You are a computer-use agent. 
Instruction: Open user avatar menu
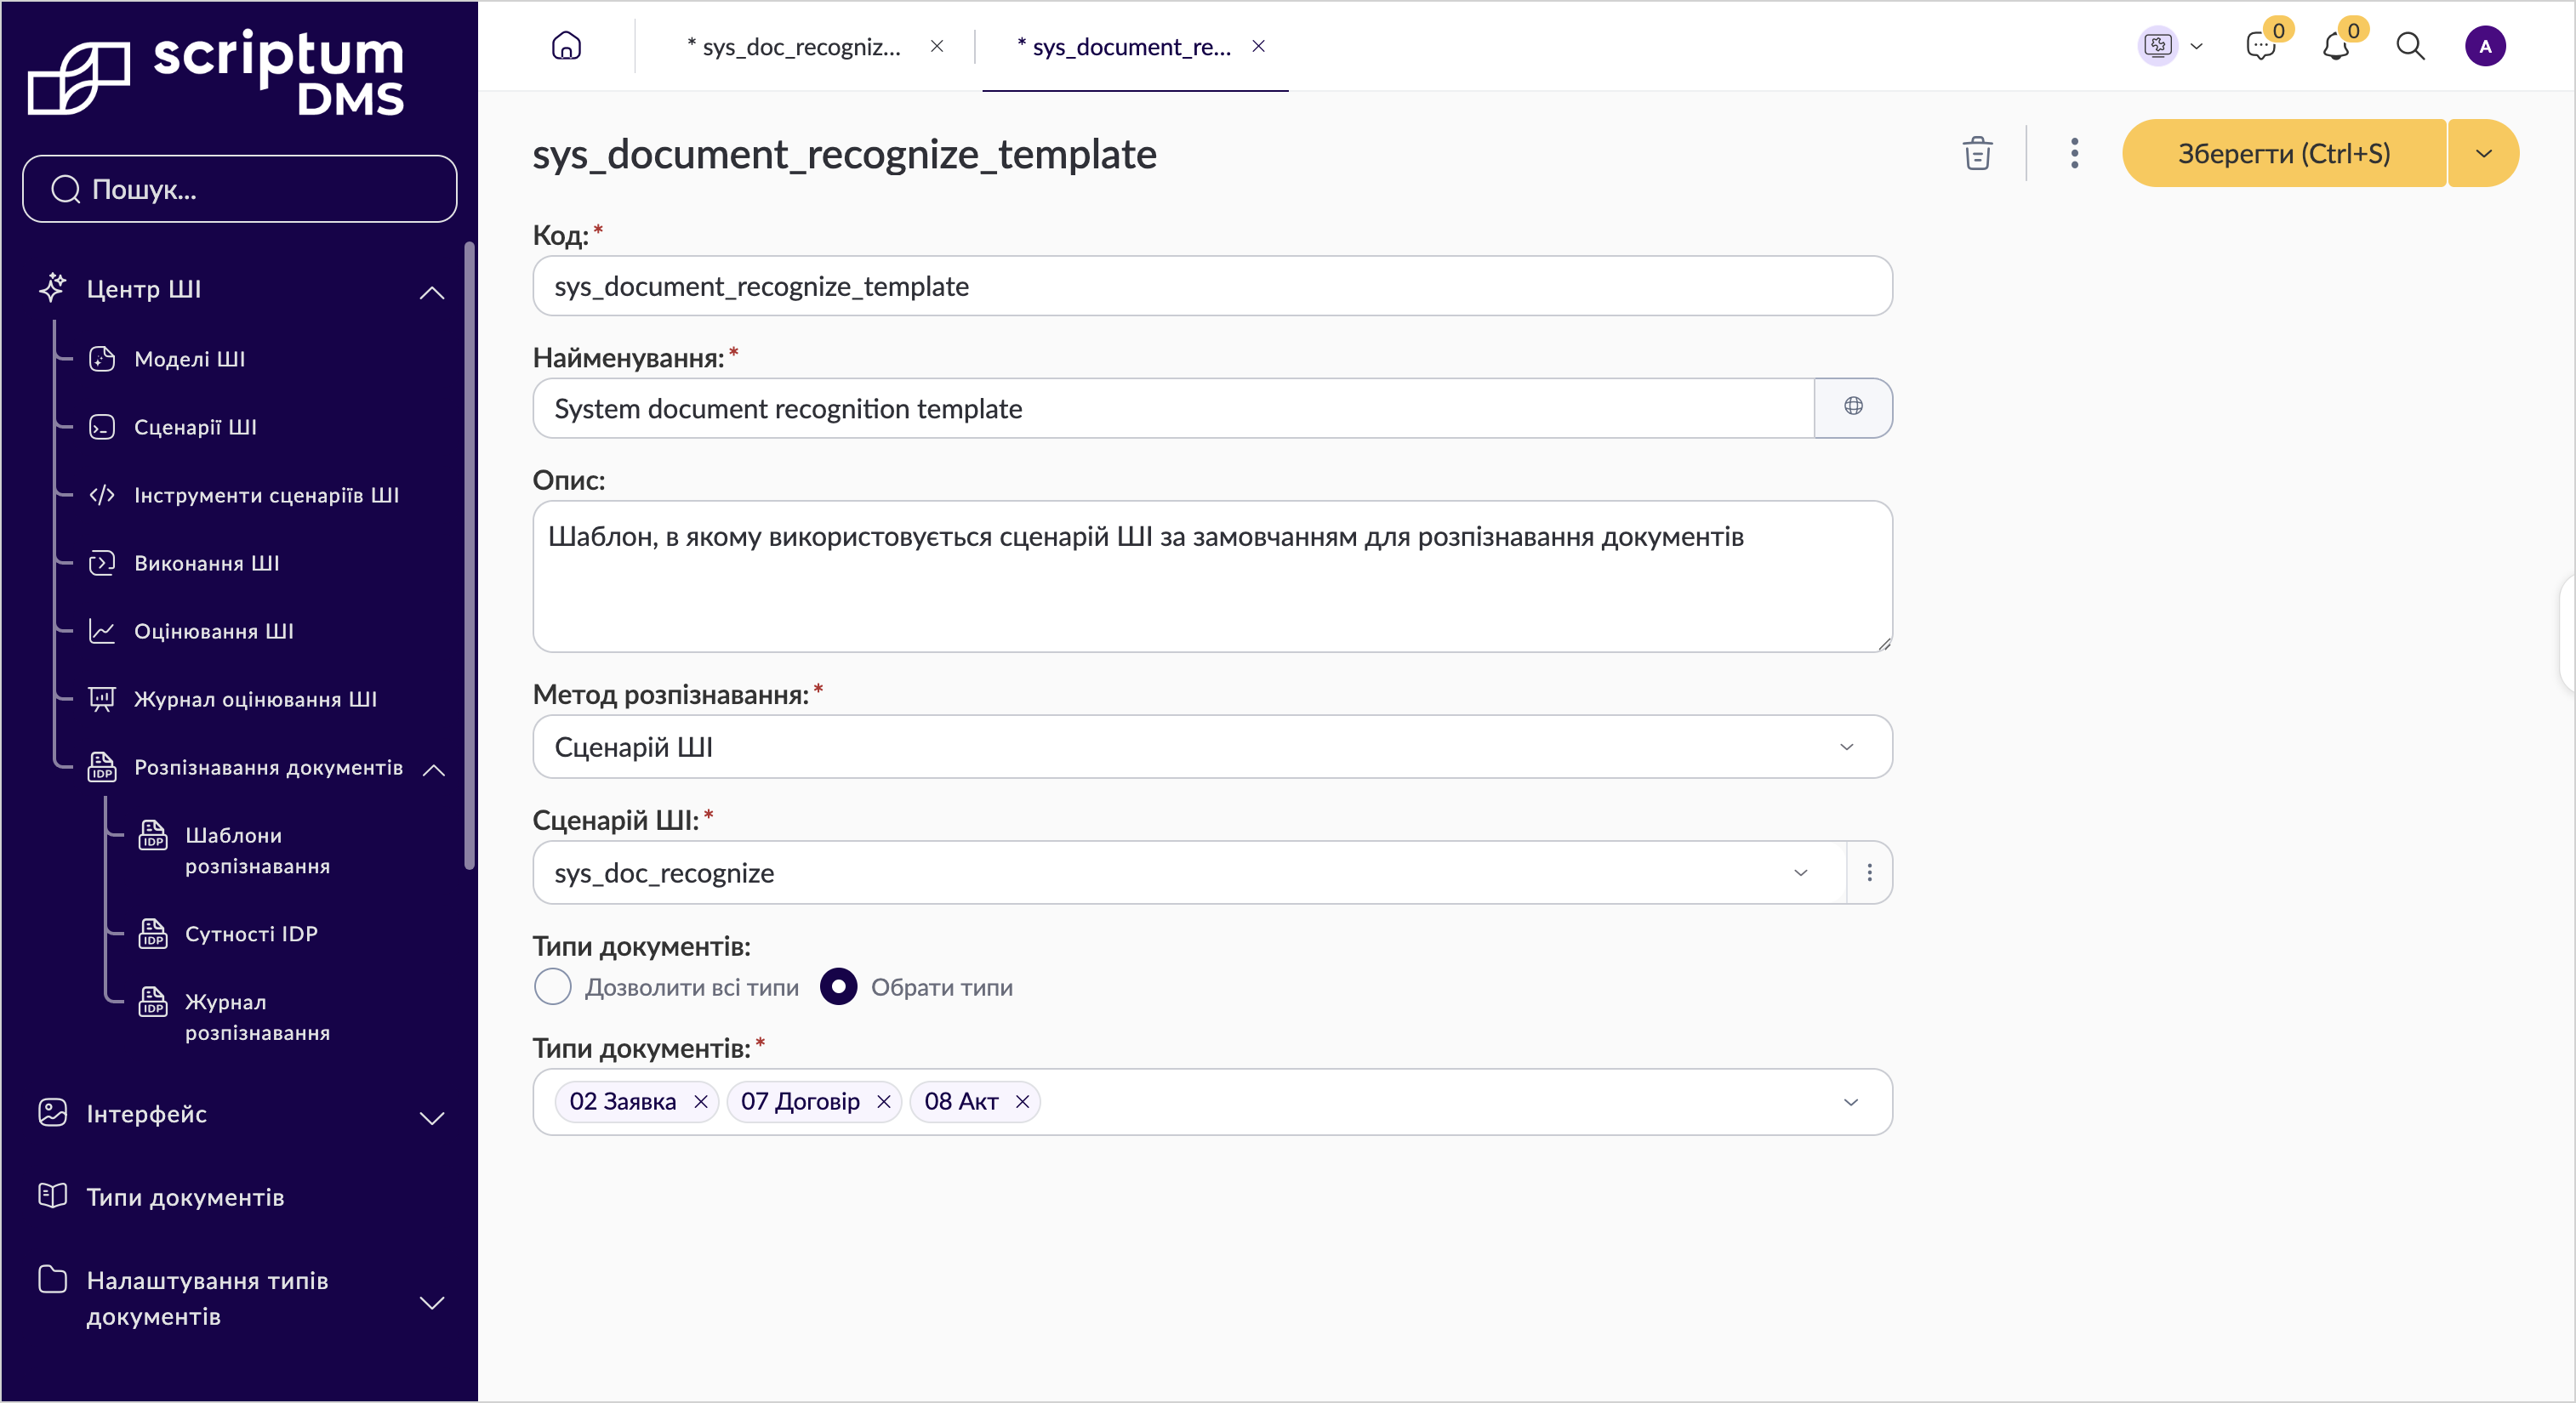[x=2485, y=46]
